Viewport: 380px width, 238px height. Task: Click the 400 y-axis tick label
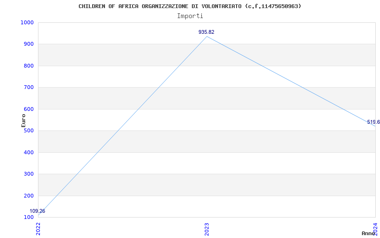point(28,152)
